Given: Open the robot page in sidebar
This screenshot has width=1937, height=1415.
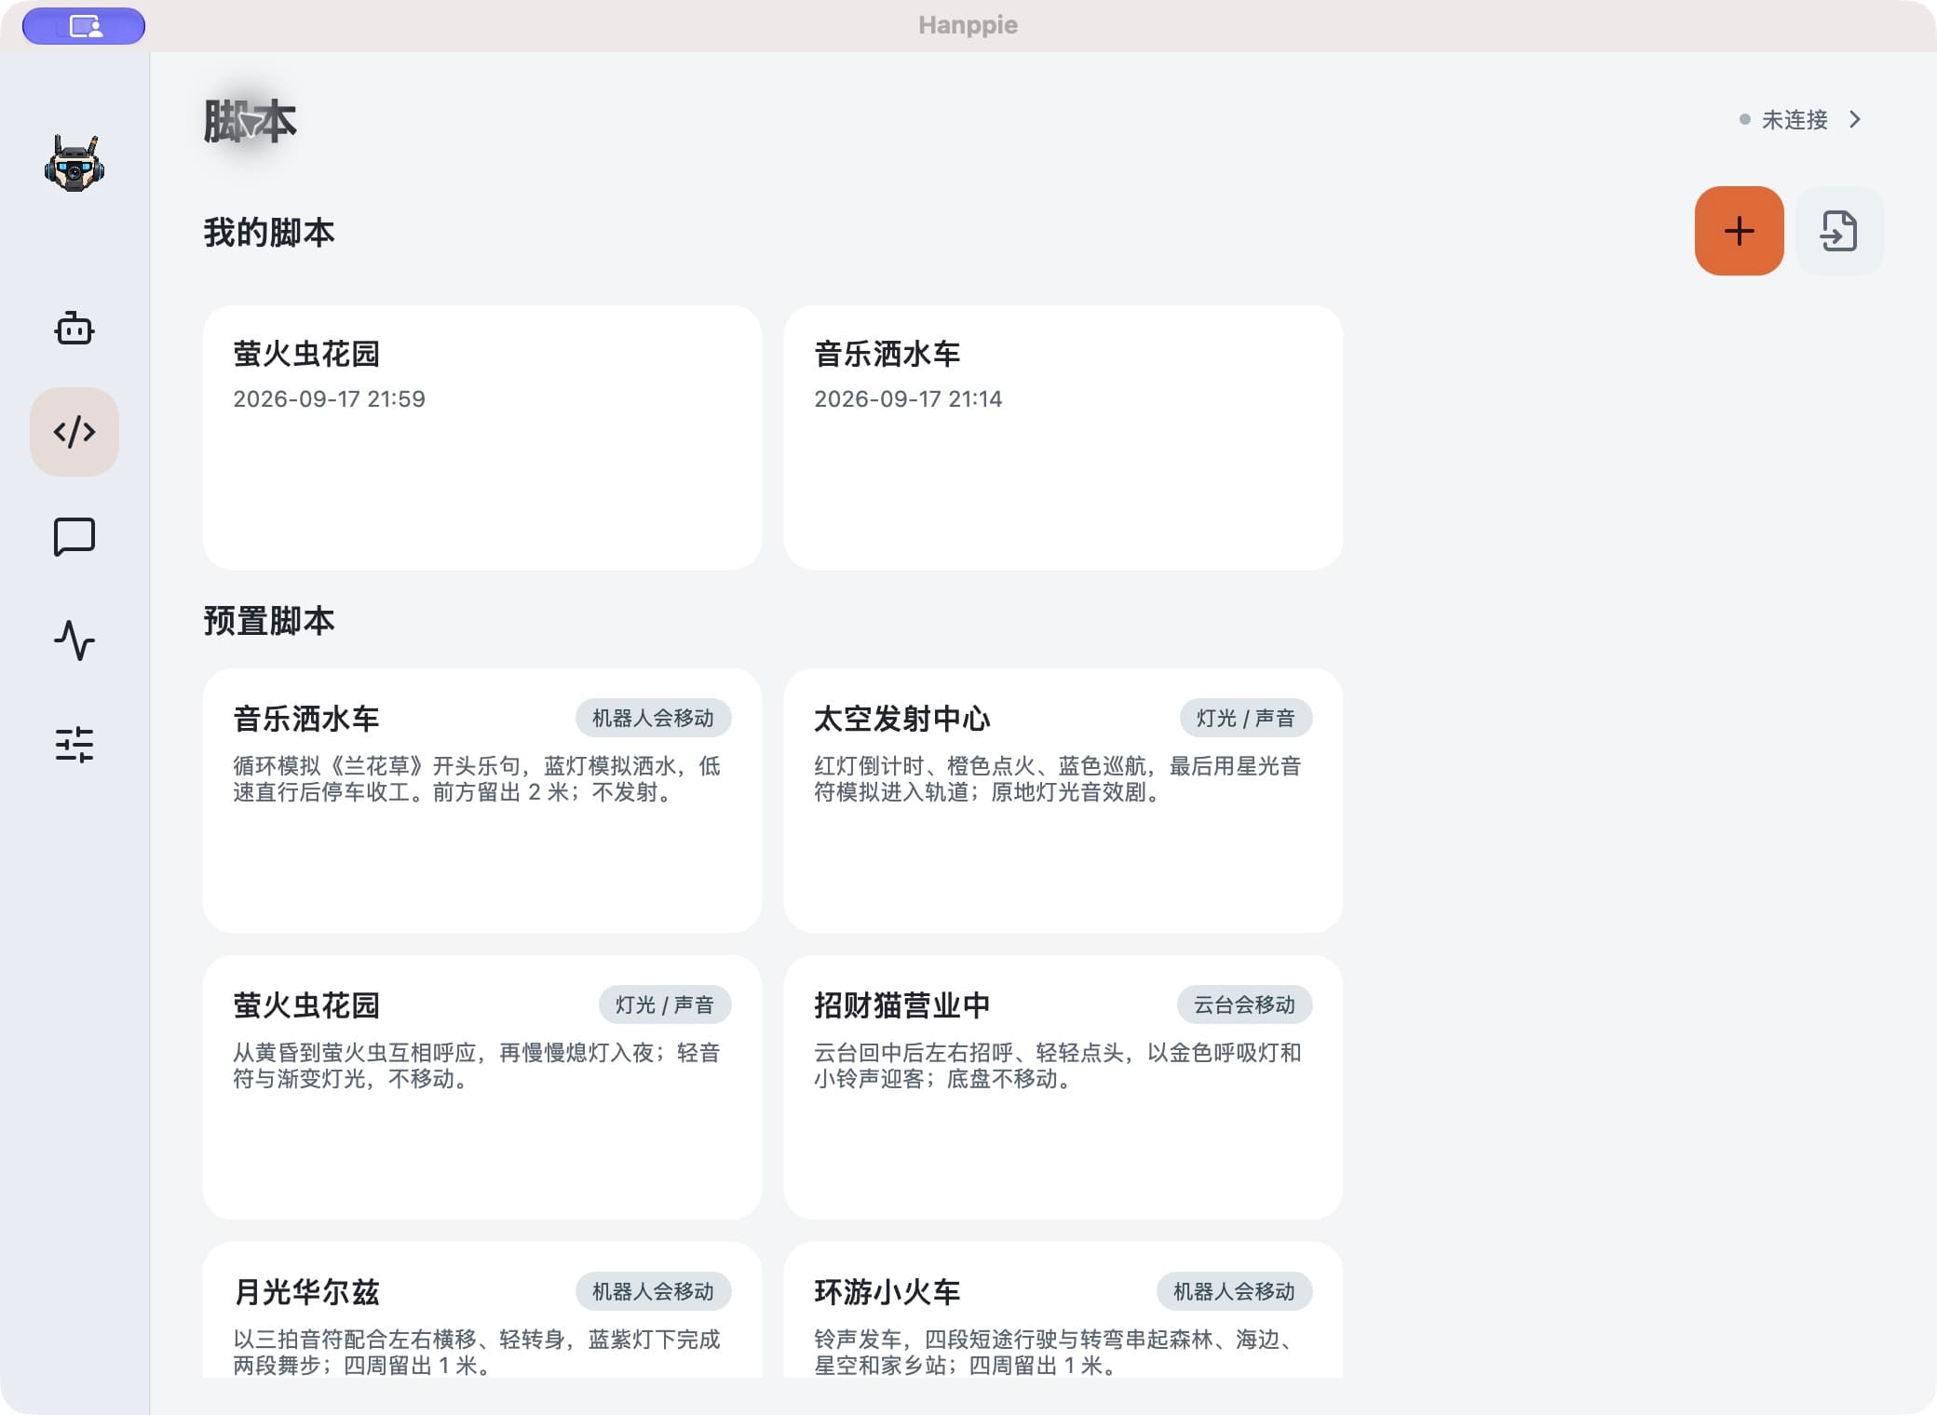Looking at the screenshot, I should (74, 329).
